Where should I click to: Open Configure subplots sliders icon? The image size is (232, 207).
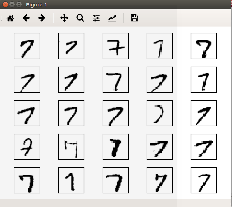pos(96,18)
